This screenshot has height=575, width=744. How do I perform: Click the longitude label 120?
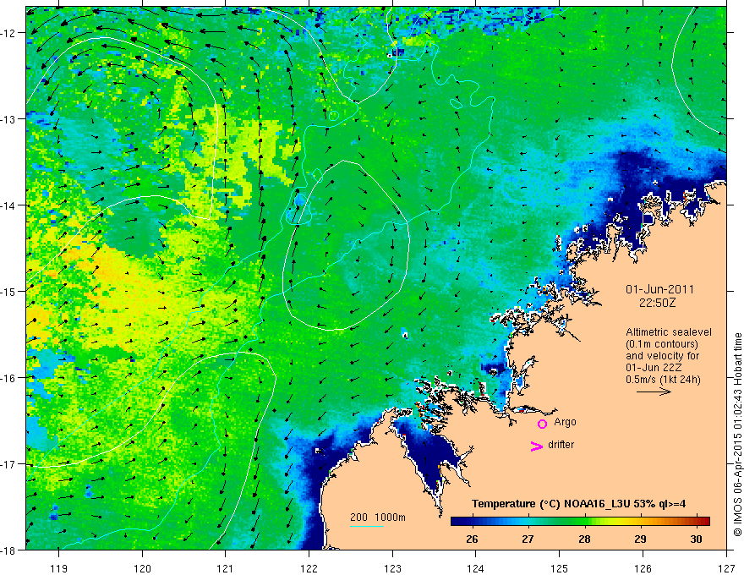[142, 568]
